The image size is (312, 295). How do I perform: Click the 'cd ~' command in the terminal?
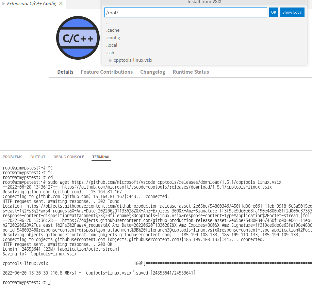pos(53,178)
